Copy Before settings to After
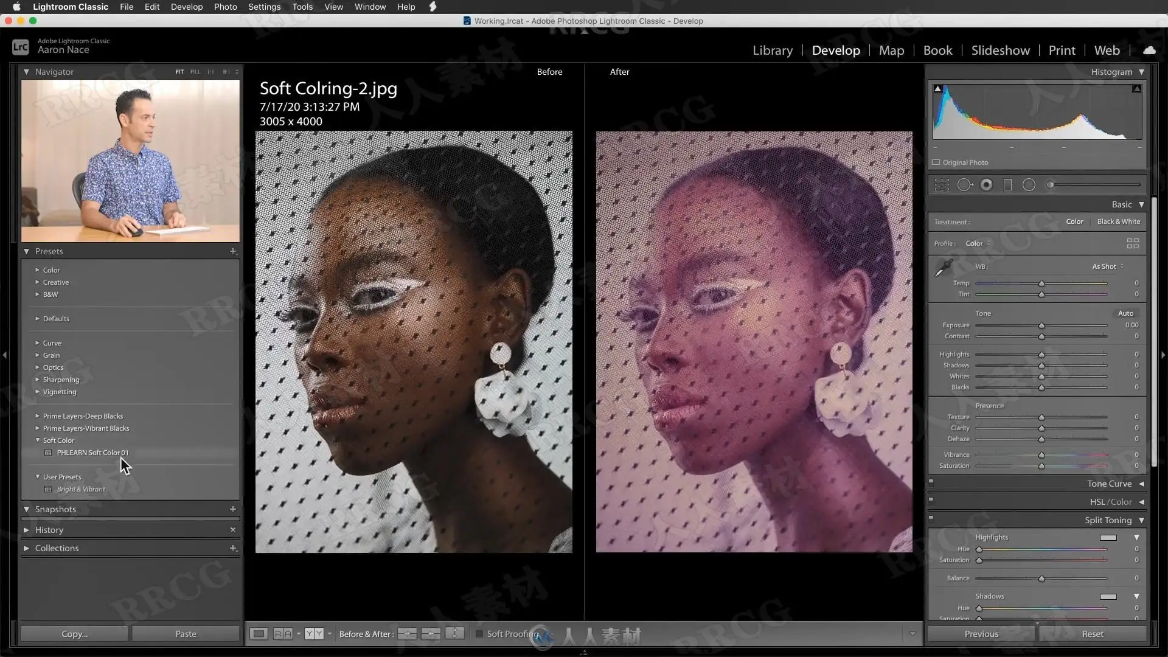The width and height of the screenshot is (1168, 657). [407, 634]
